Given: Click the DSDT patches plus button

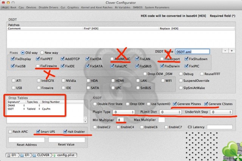Looking at the screenshot, I should point(232,51).
